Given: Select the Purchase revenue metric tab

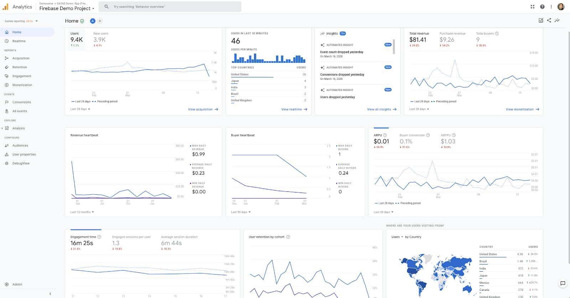Looking at the screenshot, I should [x=452, y=39].
